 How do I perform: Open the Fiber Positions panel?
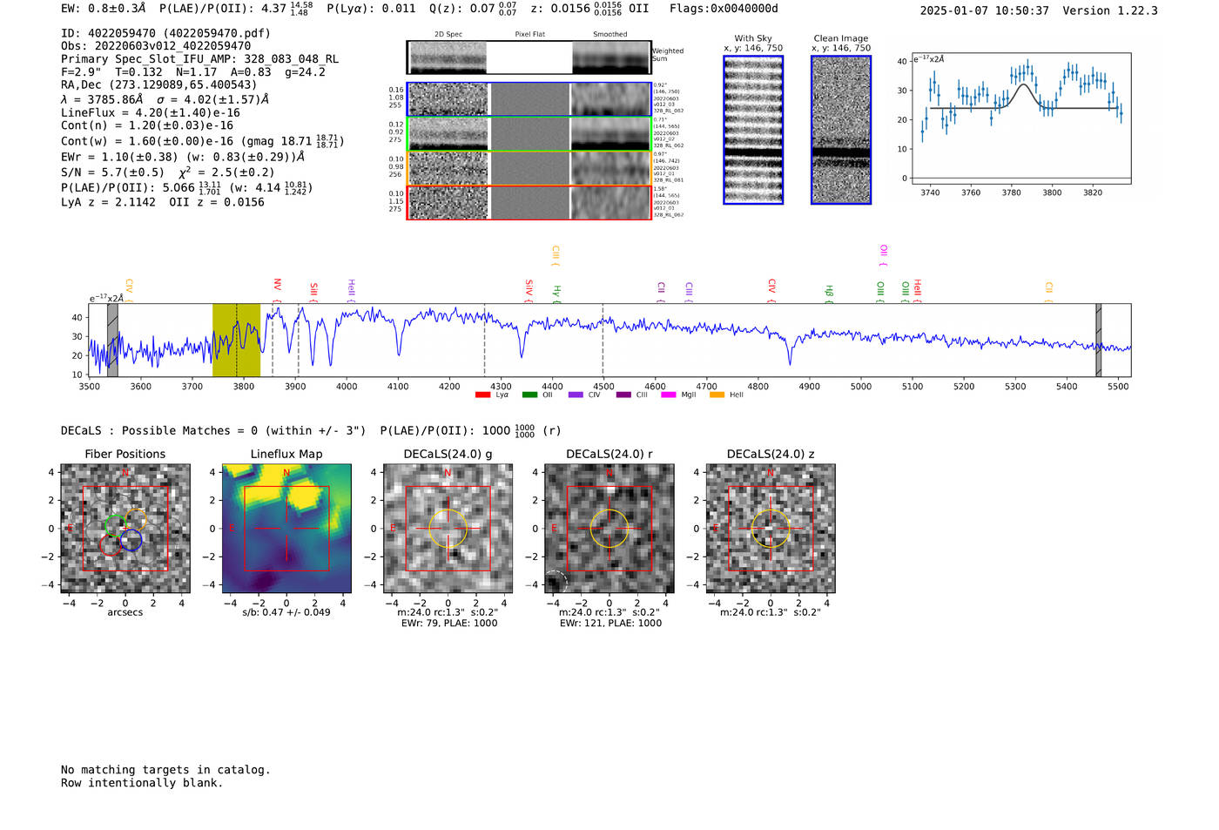[x=125, y=529]
